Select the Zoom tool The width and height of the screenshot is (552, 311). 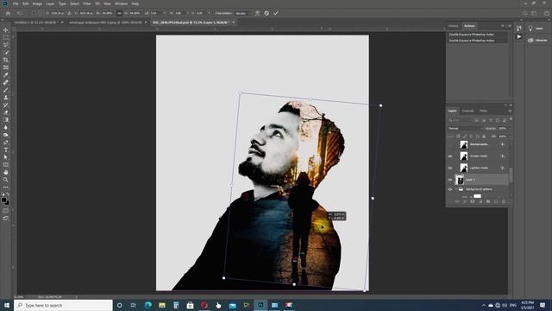[x=6, y=180]
